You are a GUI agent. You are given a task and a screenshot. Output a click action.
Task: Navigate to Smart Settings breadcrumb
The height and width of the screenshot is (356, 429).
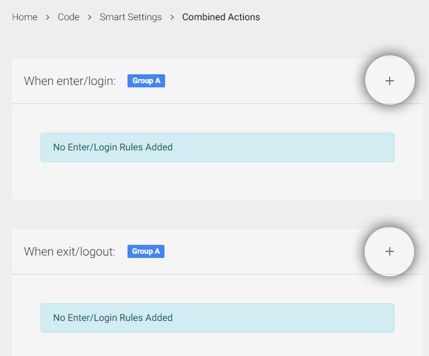(130, 17)
